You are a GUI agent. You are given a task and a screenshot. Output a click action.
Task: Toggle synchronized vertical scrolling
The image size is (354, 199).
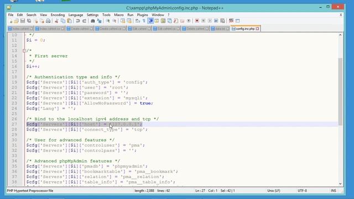pos(123,21)
